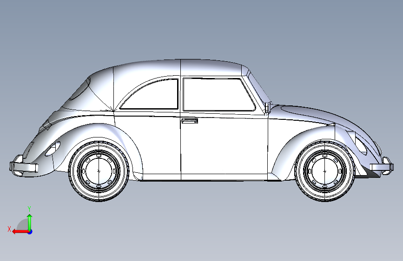The image size is (403, 261).
Task: Select the rear bumper of the car
Action: [x=24, y=167]
